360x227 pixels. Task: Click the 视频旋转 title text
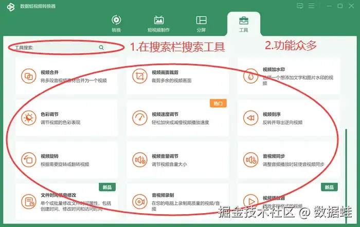tap(49, 156)
